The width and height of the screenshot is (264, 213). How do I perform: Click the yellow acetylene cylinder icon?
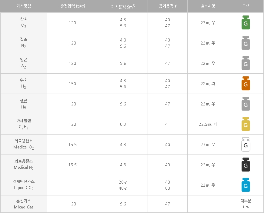click(246, 124)
